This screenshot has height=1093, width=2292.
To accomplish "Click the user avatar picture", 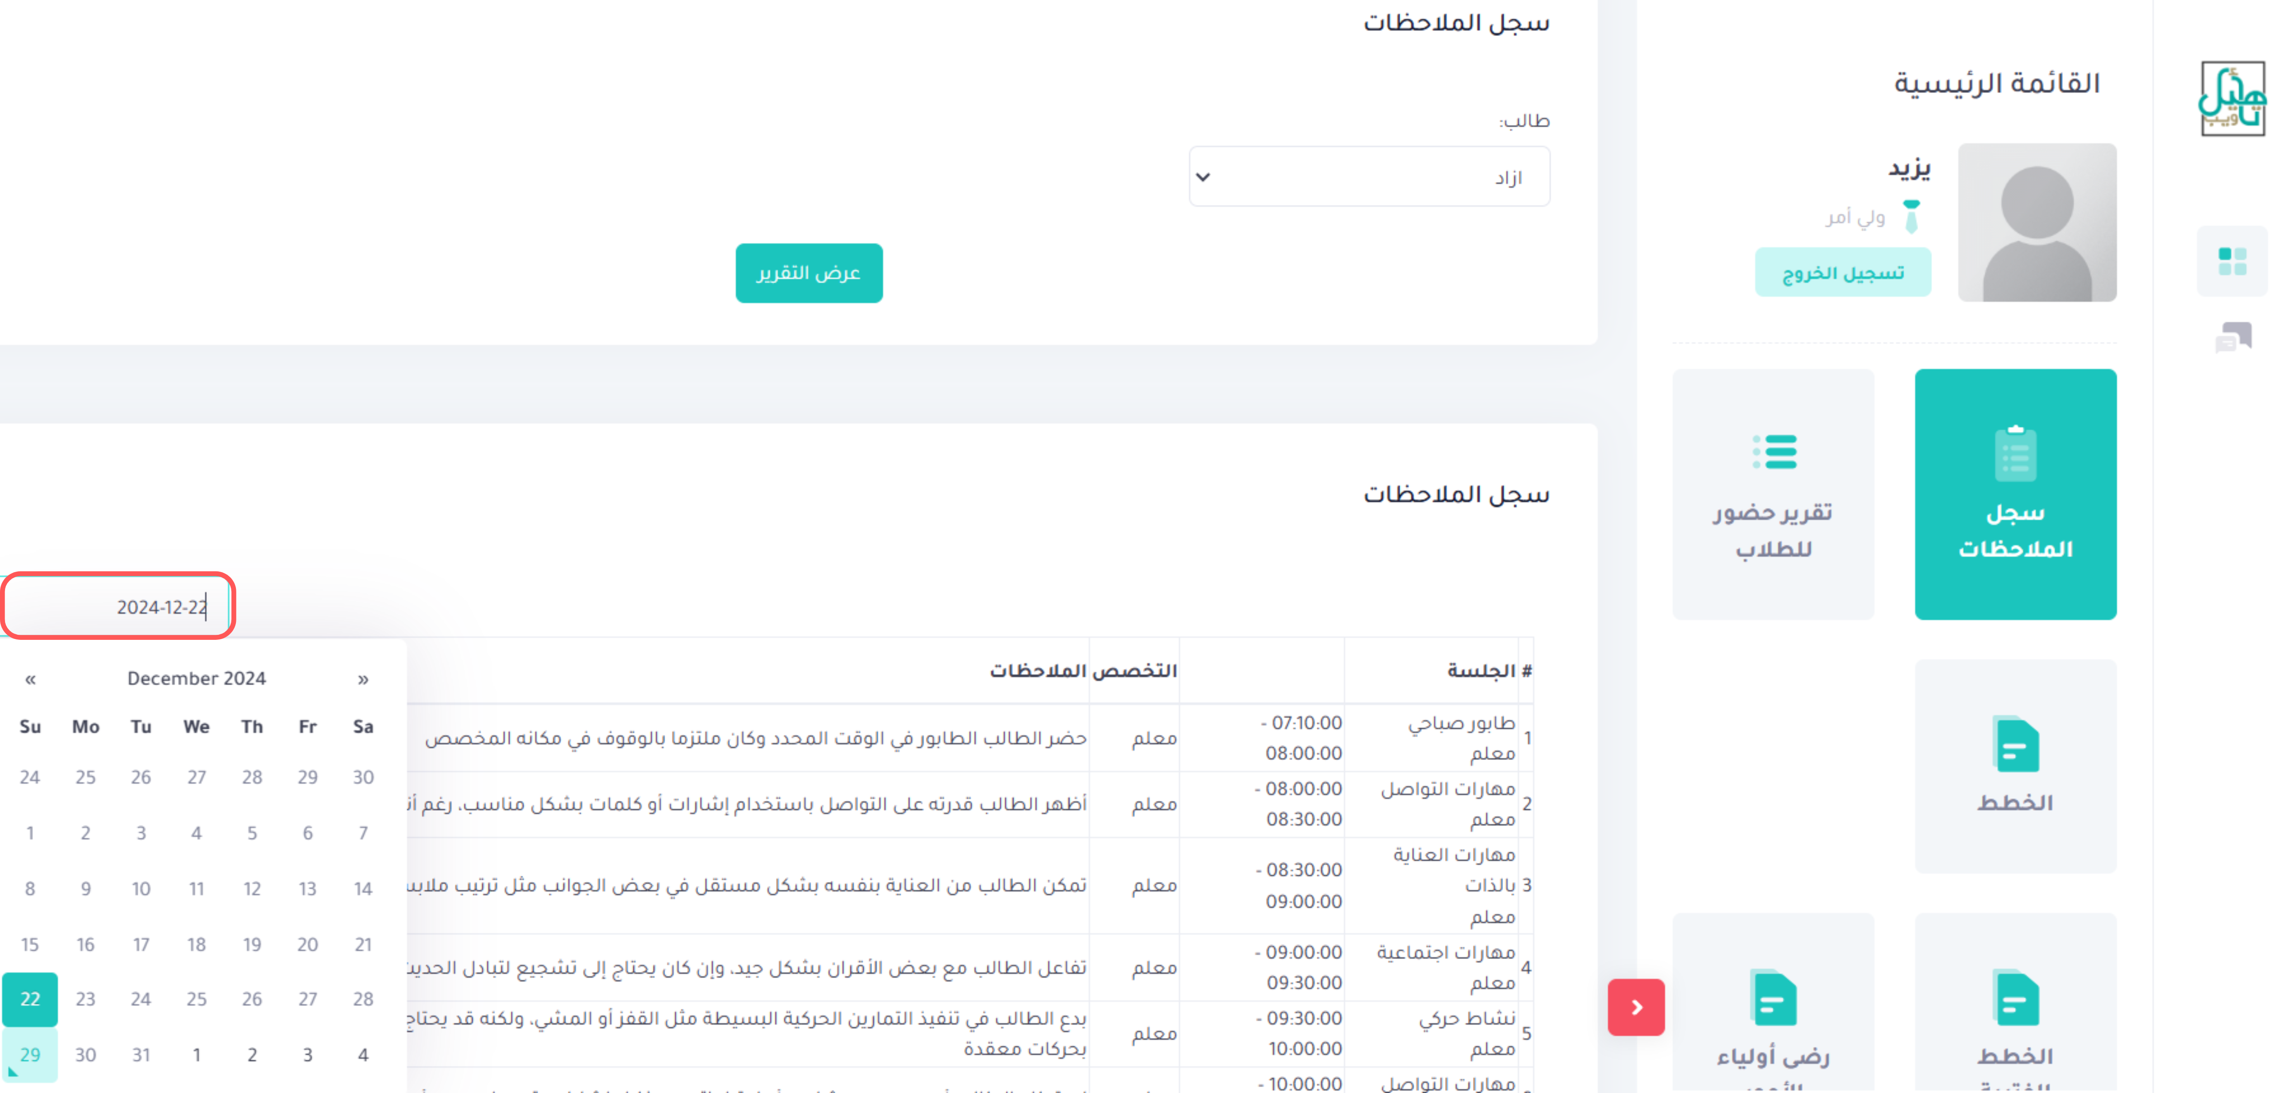I will point(2037,222).
